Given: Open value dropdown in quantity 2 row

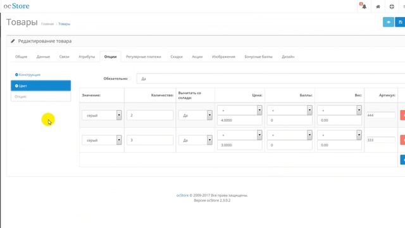Looking at the screenshot, I should [102, 115].
